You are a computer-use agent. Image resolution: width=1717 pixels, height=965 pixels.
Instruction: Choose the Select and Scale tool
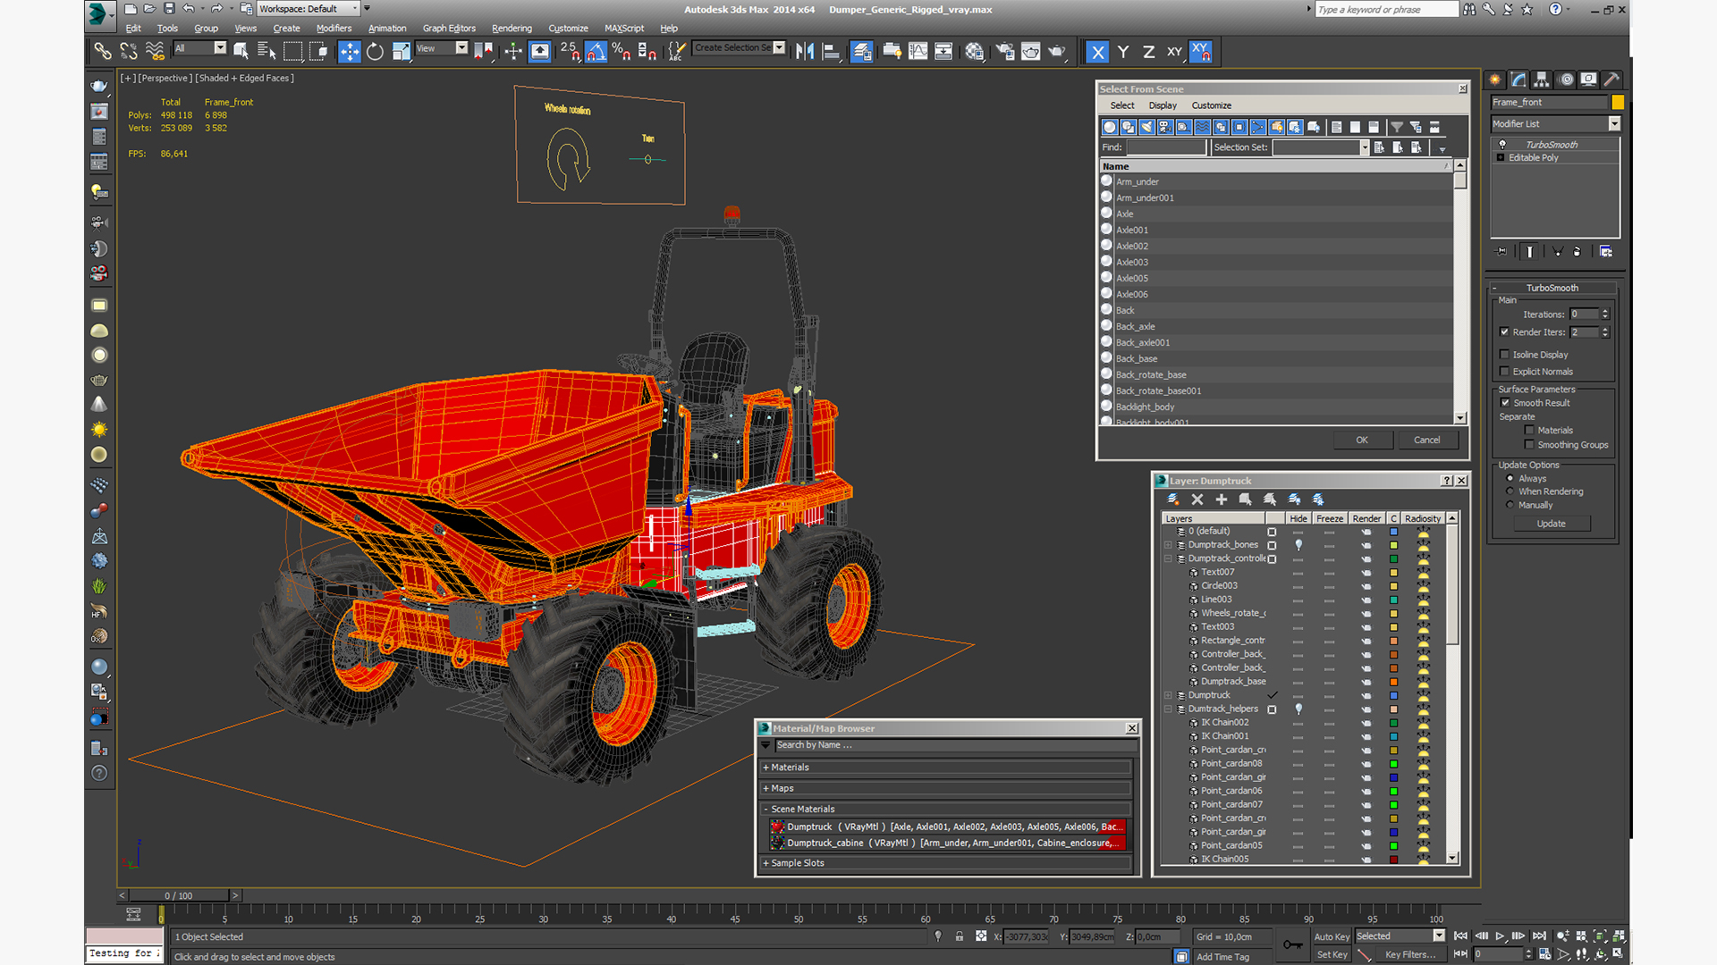tap(402, 52)
